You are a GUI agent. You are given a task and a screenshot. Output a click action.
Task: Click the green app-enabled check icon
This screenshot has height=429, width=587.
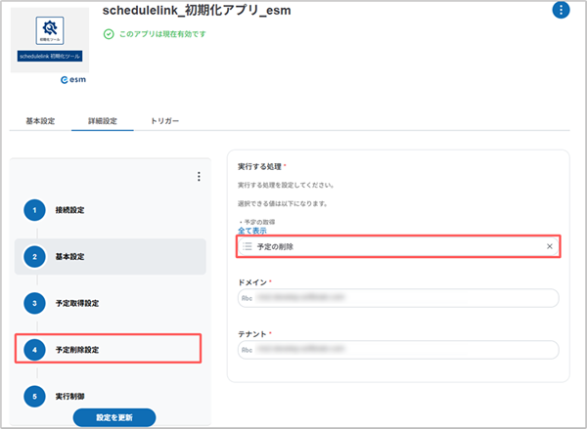108,33
